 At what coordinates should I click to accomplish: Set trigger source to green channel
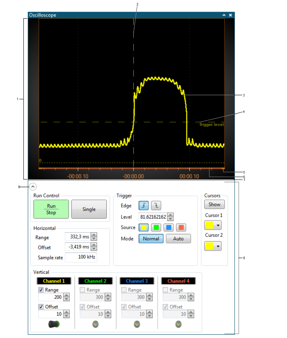(x=156, y=227)
